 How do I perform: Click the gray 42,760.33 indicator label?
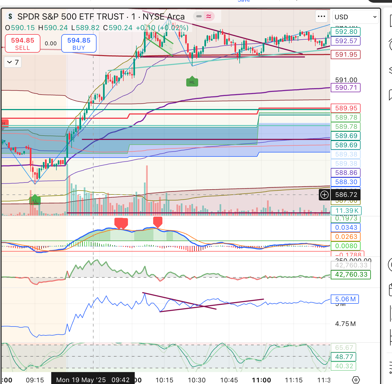[351, 265]
